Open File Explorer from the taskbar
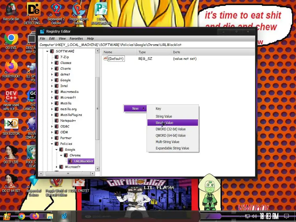The height and width of the screenshot is (222, 296). [x=50, y=216]
